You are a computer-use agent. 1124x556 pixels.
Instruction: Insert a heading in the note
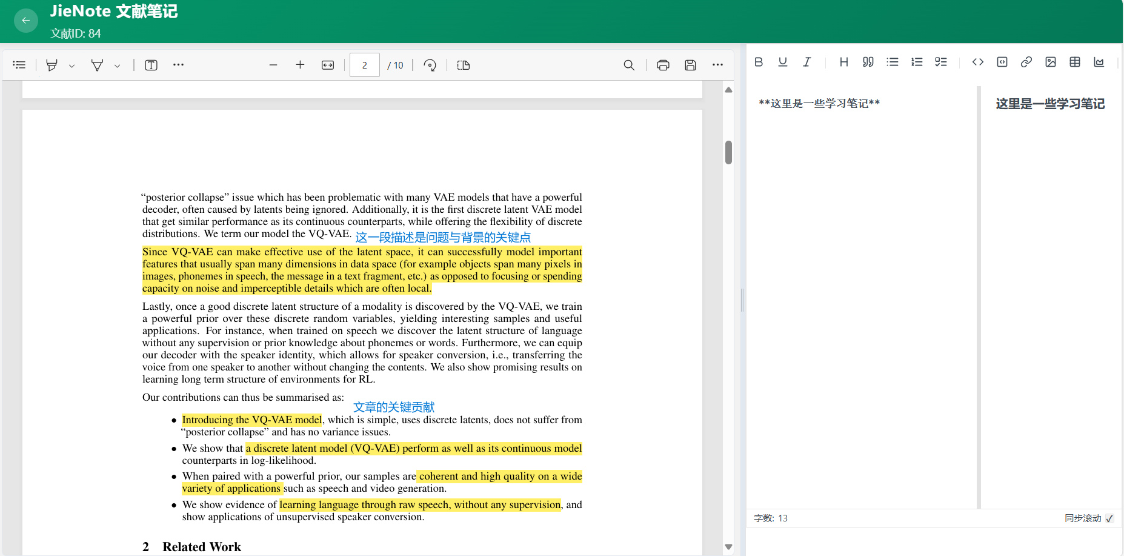click(844, 62)
